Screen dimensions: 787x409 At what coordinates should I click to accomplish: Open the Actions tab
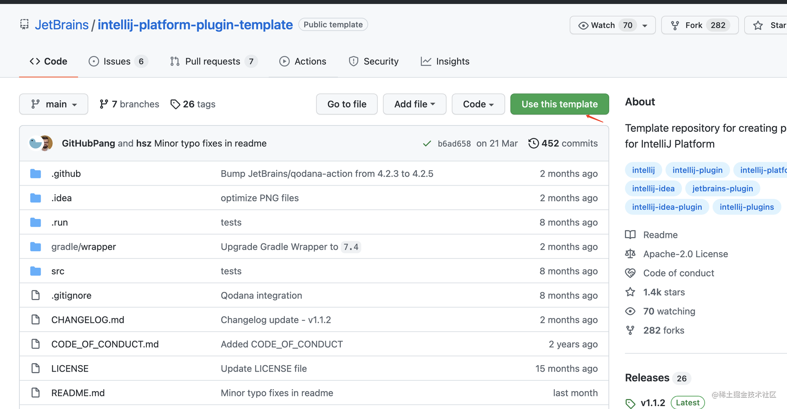point(303,61)
